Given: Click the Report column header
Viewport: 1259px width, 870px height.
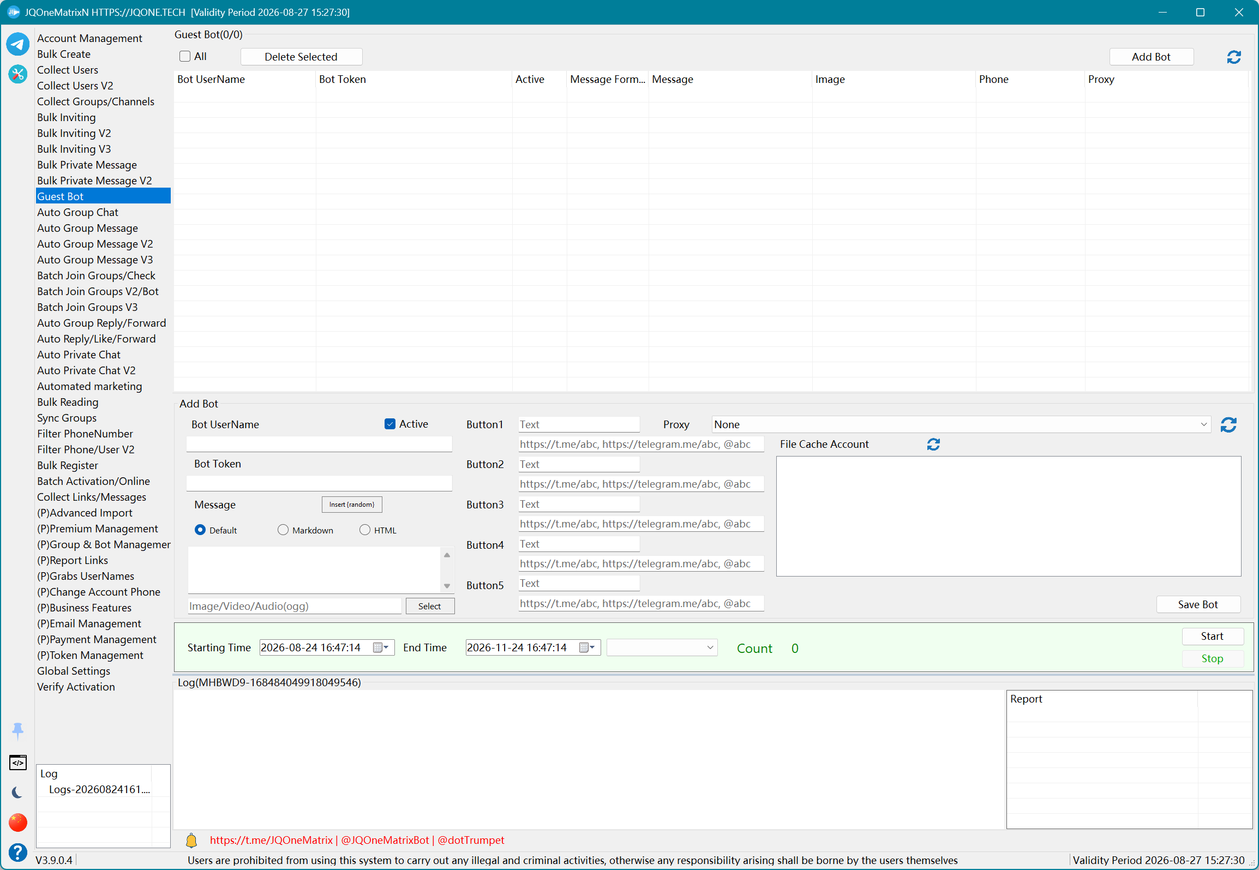Looking at the screenshot, I should pyautogui.click(x=1102, y=699).
